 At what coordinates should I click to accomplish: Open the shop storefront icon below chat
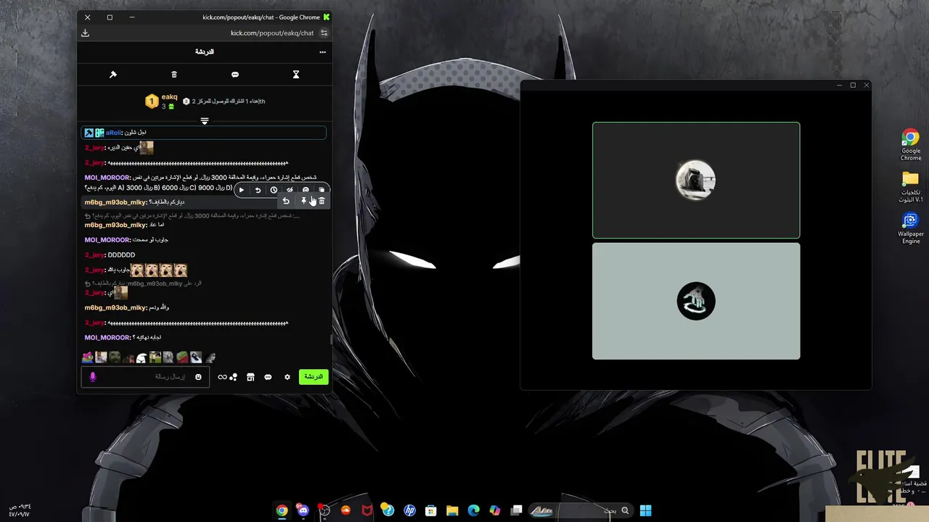point(250,377)
